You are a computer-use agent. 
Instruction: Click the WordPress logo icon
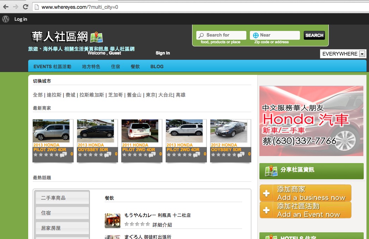point(6,19)
